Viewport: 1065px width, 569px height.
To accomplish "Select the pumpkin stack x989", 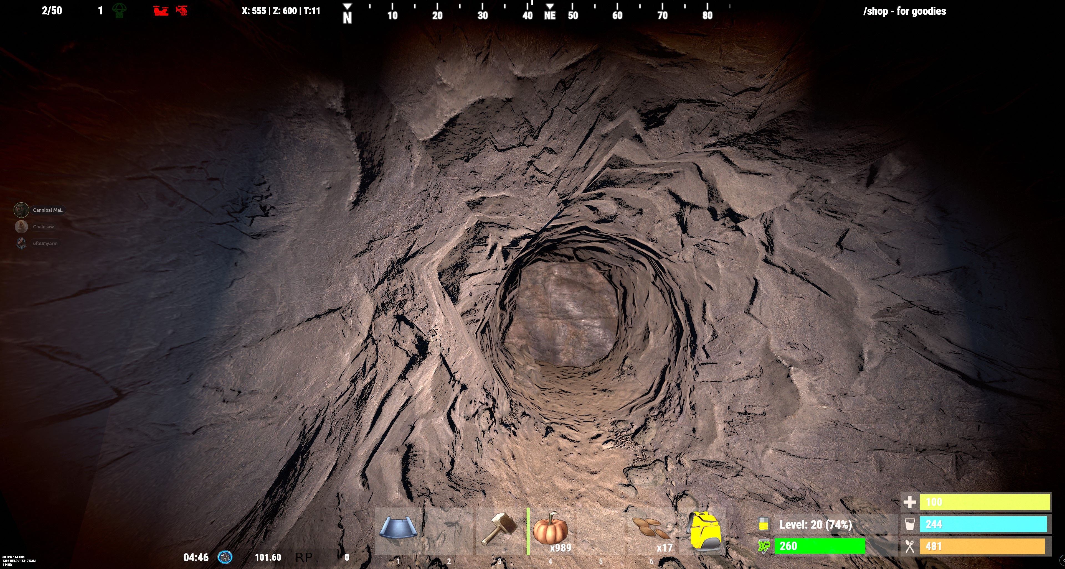I will (550, 530).
